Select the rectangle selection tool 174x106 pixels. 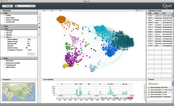(x=39, y=17)
